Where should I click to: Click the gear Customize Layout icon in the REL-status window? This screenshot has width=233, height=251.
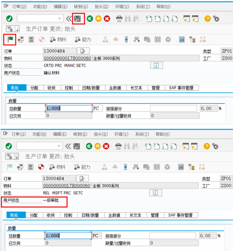[x=215, y=146]
